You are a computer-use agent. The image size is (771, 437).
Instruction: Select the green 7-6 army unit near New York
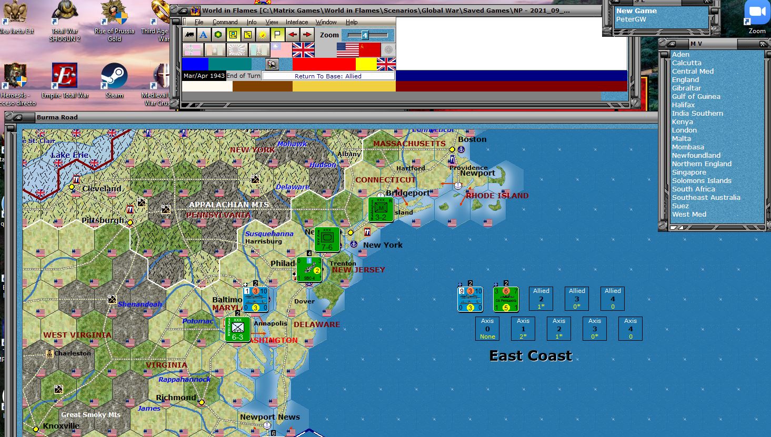(x=327, y=240)
